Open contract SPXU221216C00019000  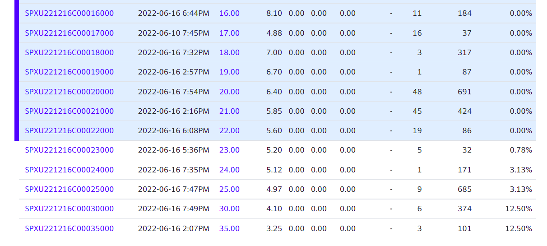[70, 72]
